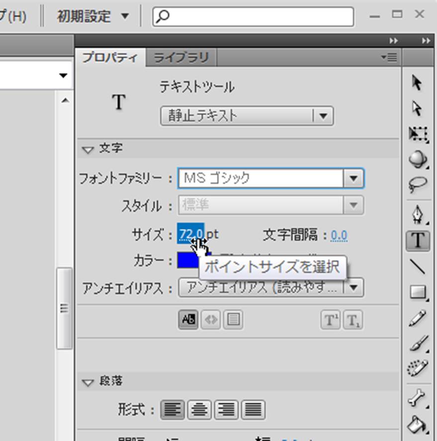Open the アンチエイリアス dropdown
Viewport: 437px width, 441px height.
[353, 288]
